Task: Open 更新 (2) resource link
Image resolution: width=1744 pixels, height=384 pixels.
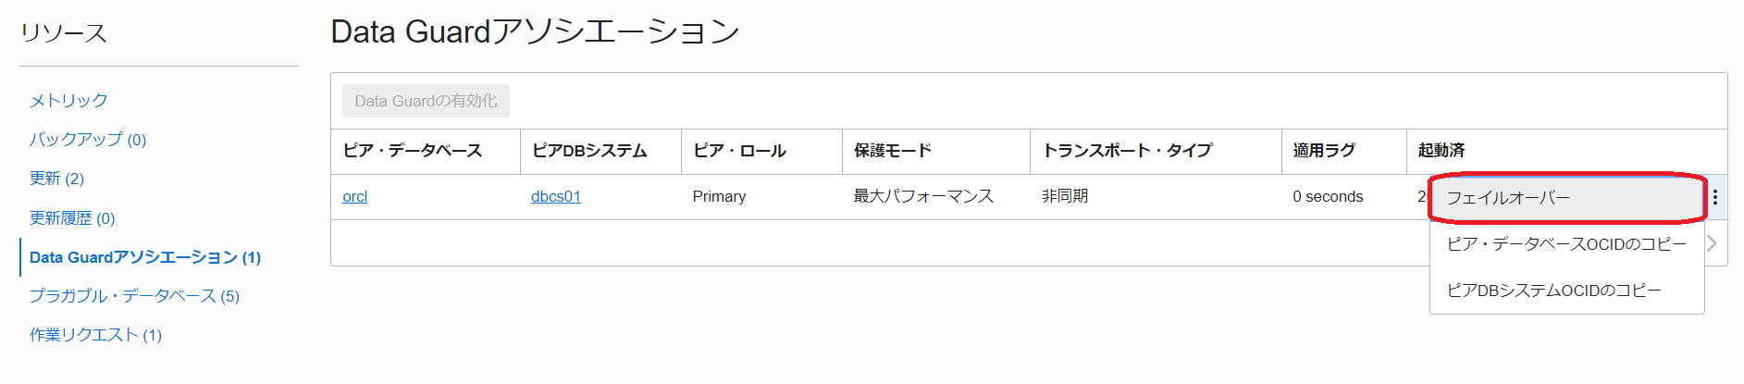Action: point(56,179)
